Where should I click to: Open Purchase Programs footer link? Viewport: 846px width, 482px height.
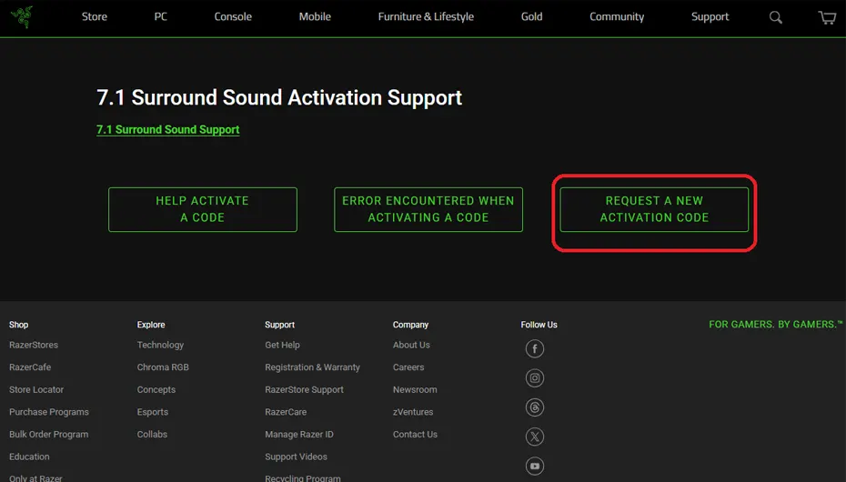tap(48, 412)
